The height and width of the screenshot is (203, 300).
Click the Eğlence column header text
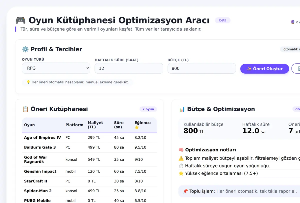pos(142,123)
